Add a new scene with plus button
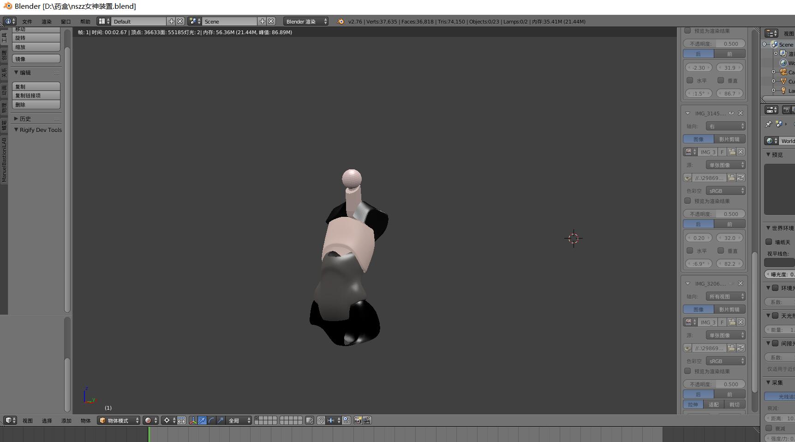This screenshot has width=795, height=442. click(x=263, y=21)
